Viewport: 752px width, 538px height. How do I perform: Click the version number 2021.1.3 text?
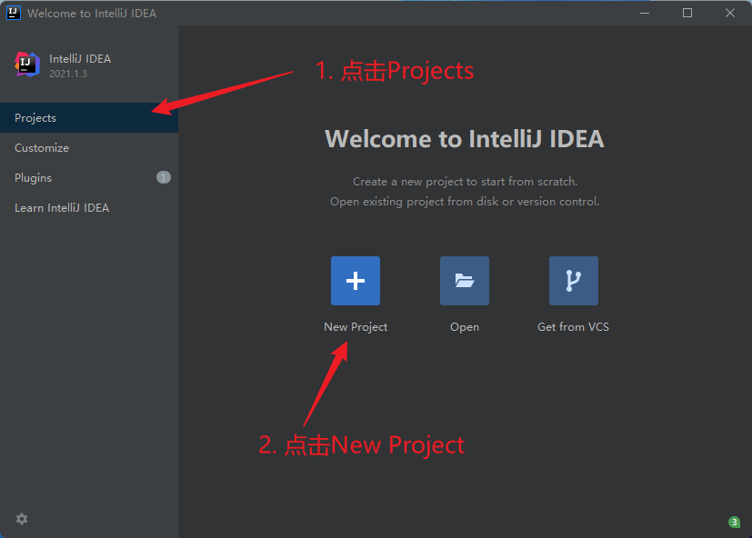pos(68,74)
